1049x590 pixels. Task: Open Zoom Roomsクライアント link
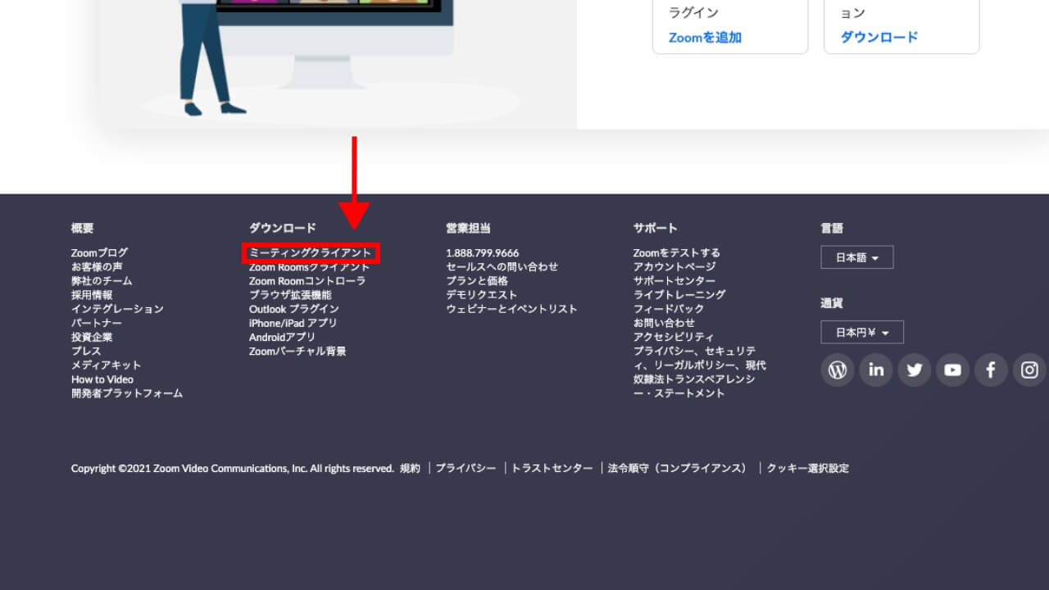pos(310,267)
